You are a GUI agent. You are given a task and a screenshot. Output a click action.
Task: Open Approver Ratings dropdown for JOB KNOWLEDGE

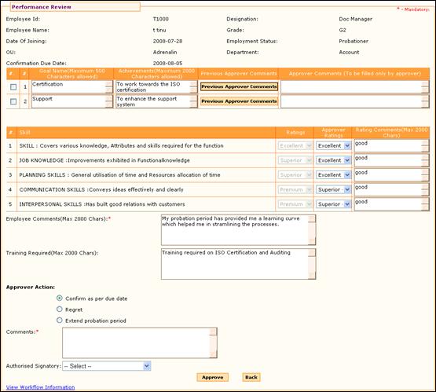tap(333, 160)
